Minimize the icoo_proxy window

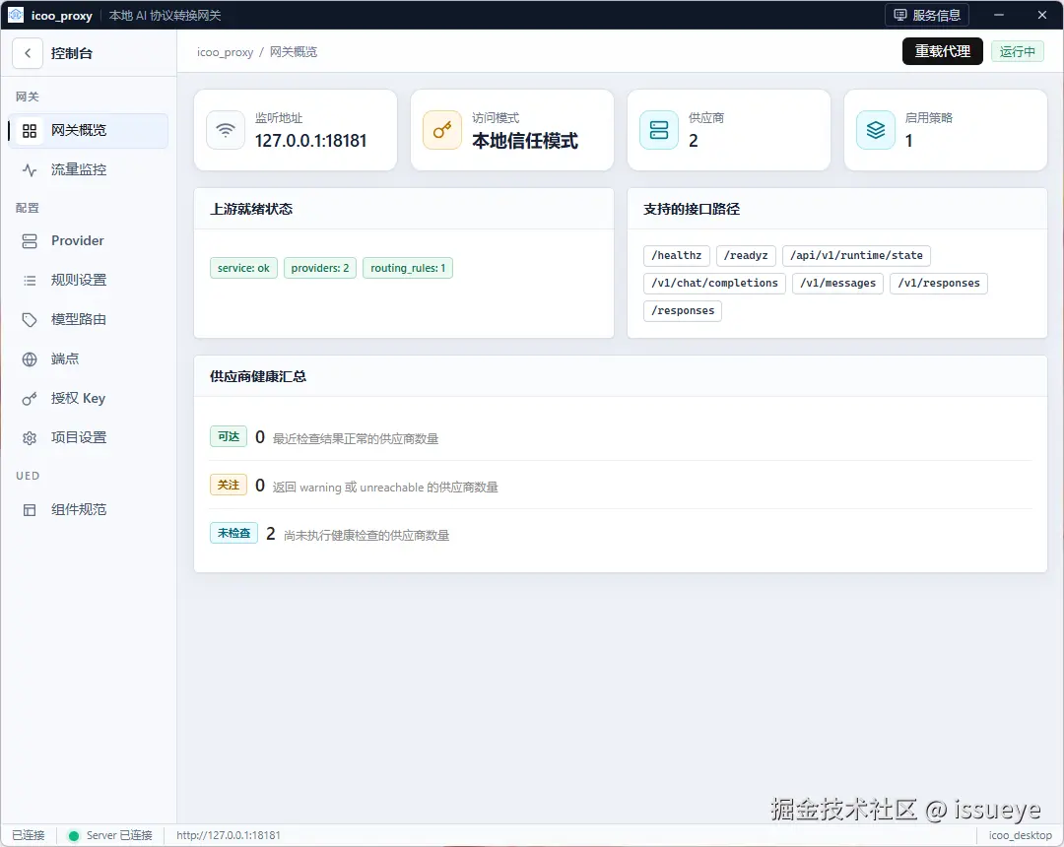tap(999, 15)
